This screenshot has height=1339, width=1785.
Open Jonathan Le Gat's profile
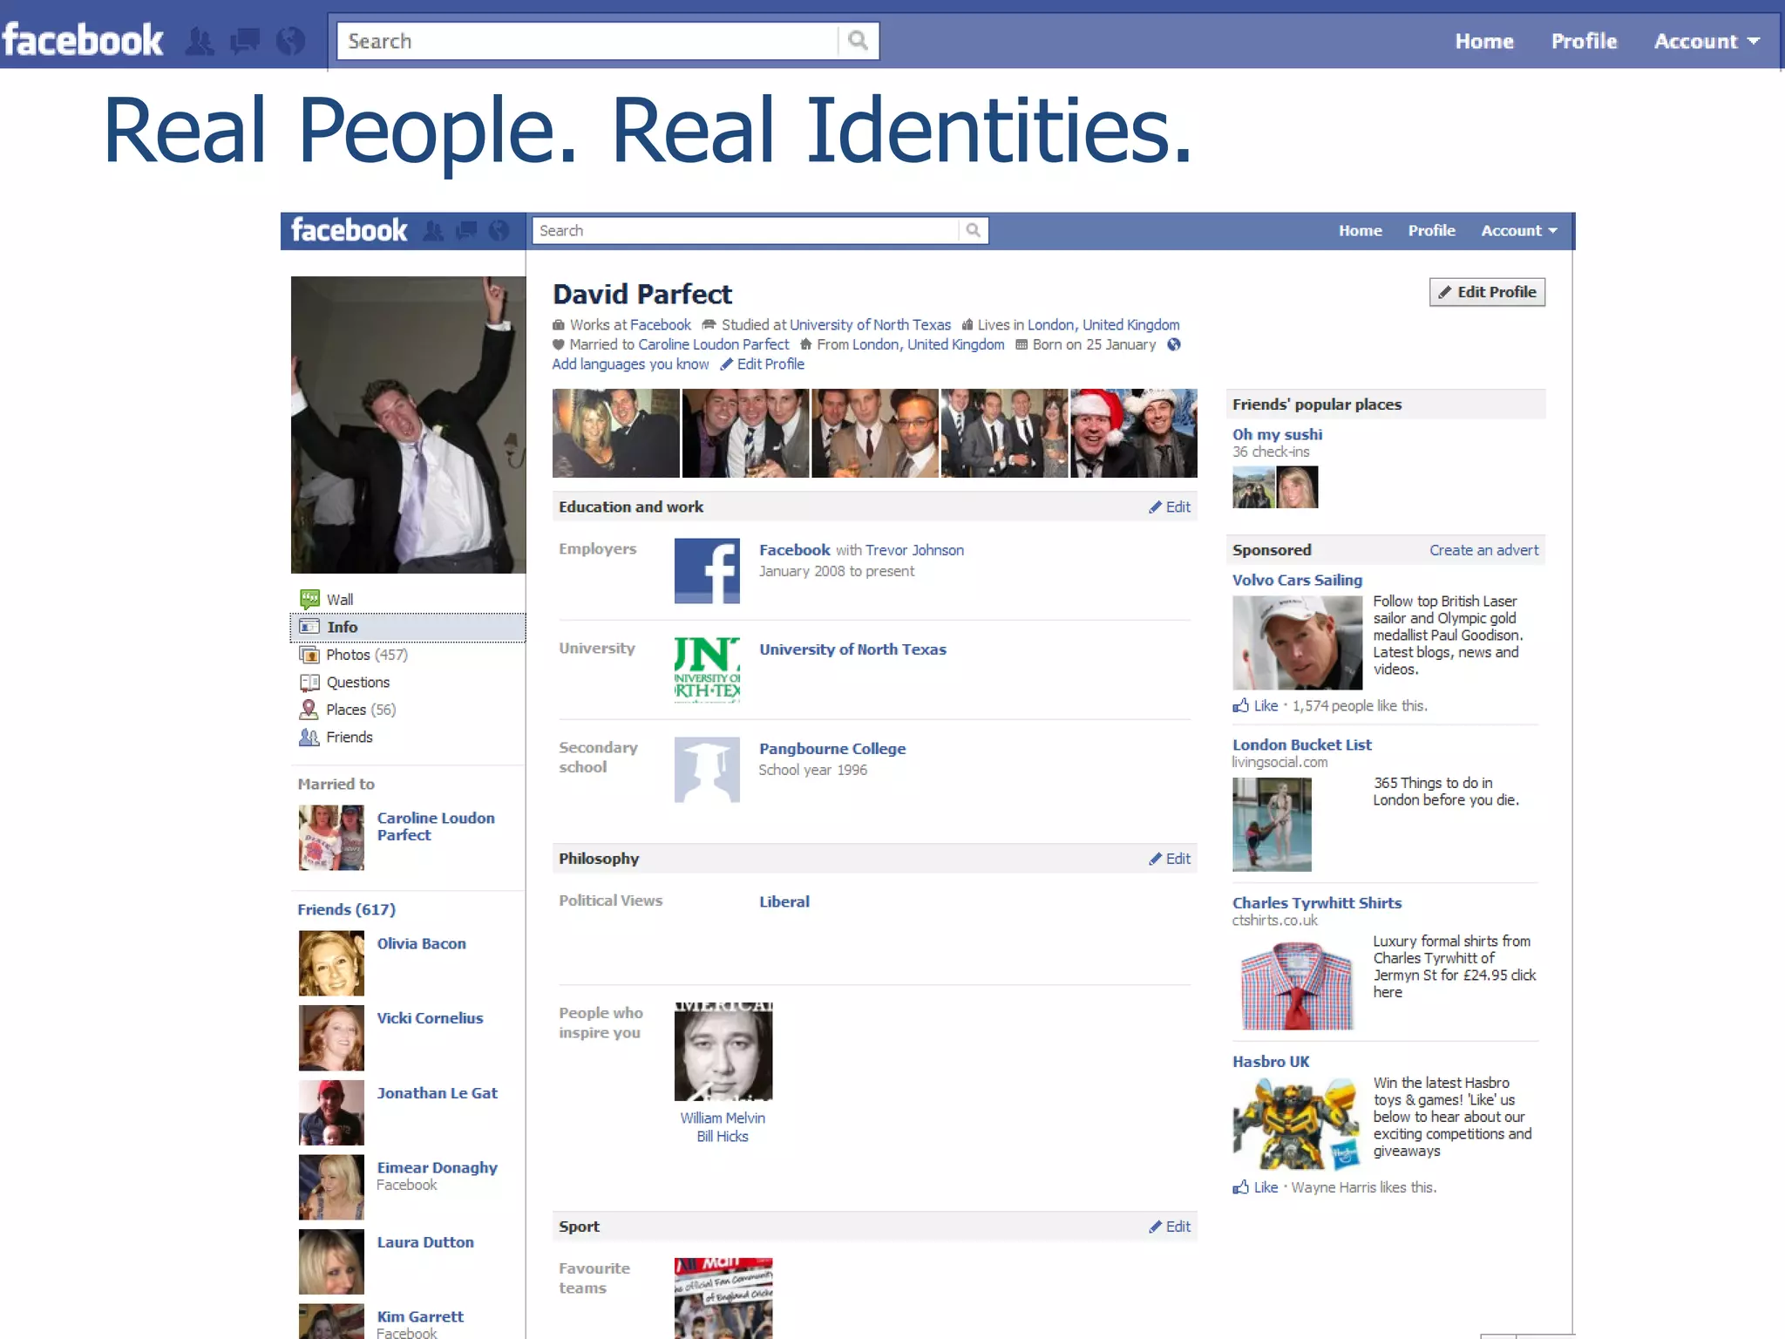[437, 1093]
